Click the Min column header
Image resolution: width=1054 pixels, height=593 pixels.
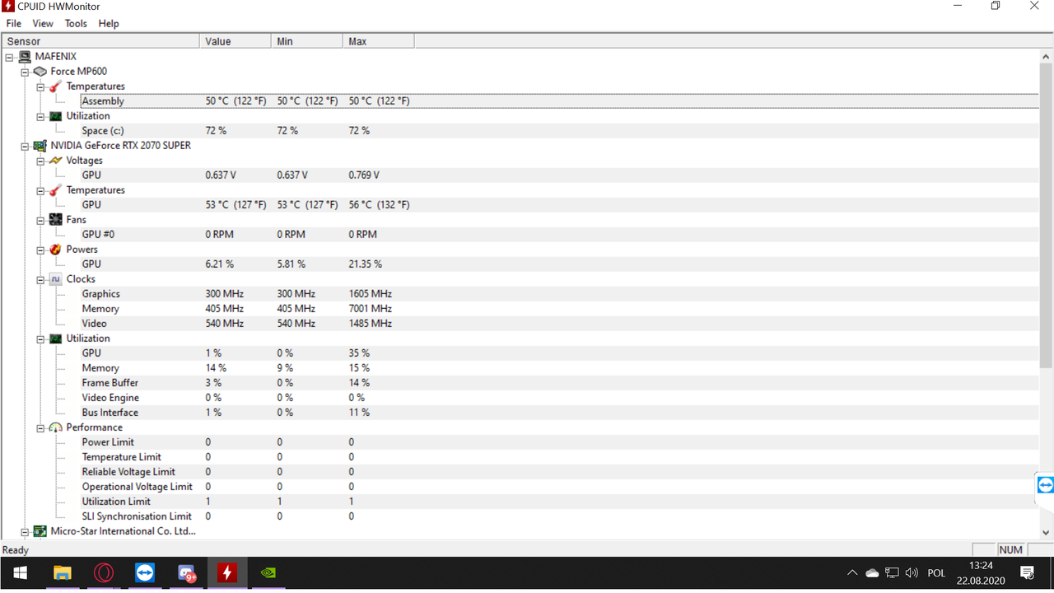point(307,41)
